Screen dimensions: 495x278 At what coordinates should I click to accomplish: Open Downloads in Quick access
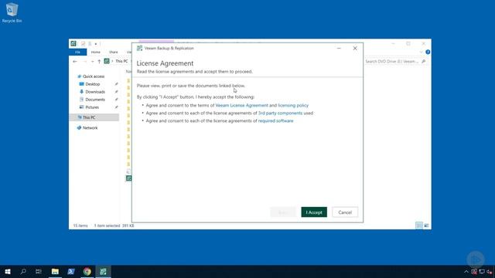(x=95, y=92)
